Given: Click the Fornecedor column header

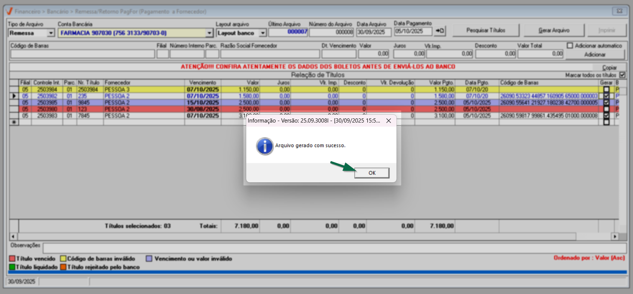Looking at the screenshot, I should point(144,83).
